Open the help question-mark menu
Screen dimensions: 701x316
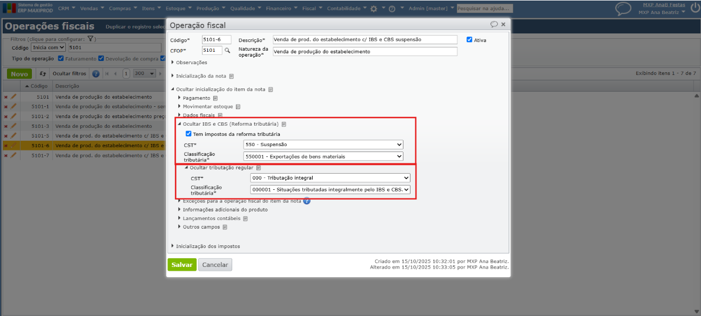(392, 9)
